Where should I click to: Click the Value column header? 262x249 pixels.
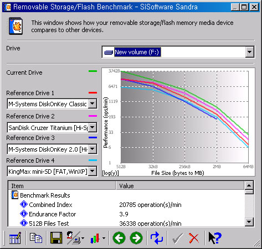point(180,186)
